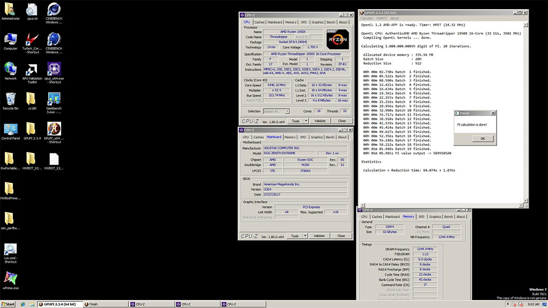Open the zen_perfbo folder icon

pos(10,221)
